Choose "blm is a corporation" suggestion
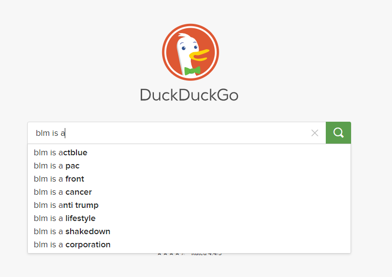 pos(72,244)
